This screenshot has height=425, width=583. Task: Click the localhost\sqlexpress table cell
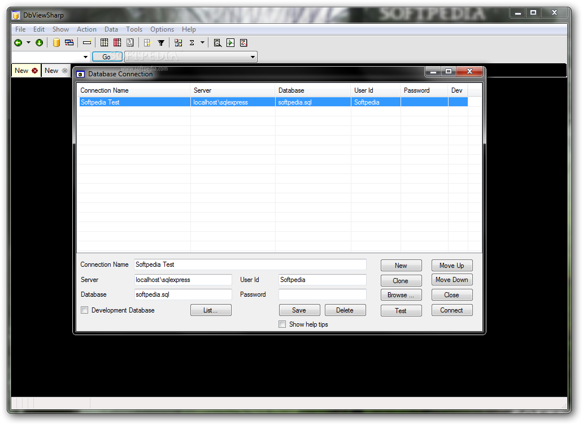(233, 102)
